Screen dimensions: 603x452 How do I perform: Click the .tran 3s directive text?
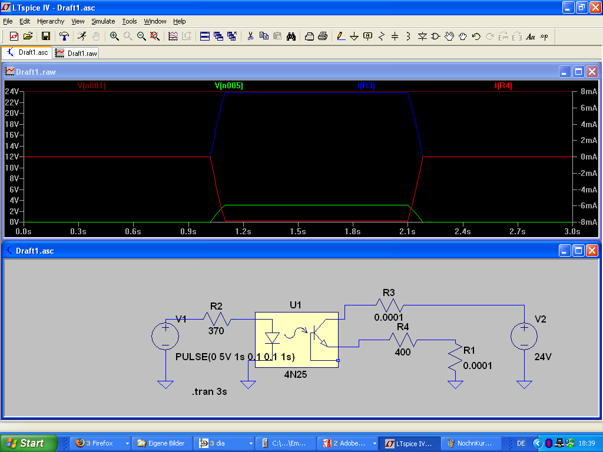coord(210,391)
